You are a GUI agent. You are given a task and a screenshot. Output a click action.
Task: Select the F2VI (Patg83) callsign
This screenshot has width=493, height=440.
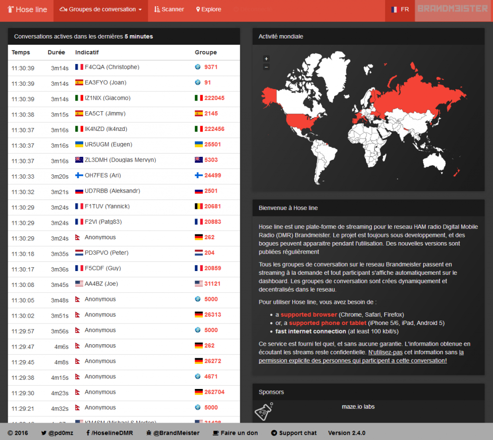[103, 221]
